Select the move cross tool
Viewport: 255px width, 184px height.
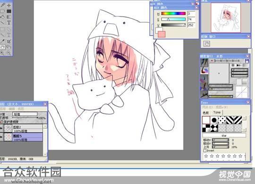point(9,5)
